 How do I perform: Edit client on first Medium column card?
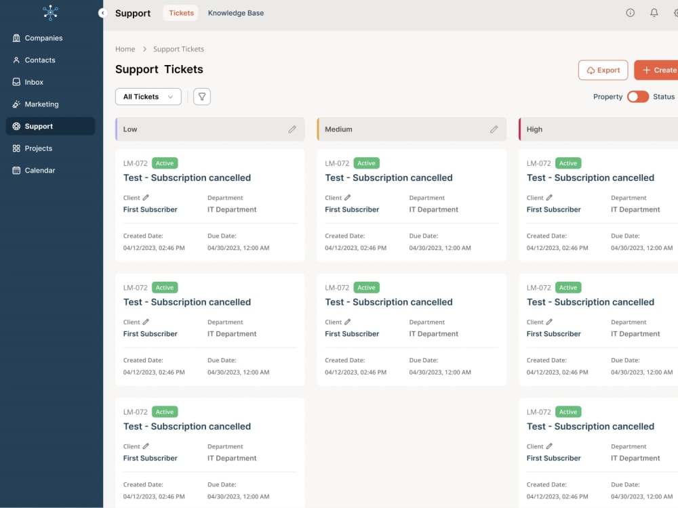tap(348, 197)
